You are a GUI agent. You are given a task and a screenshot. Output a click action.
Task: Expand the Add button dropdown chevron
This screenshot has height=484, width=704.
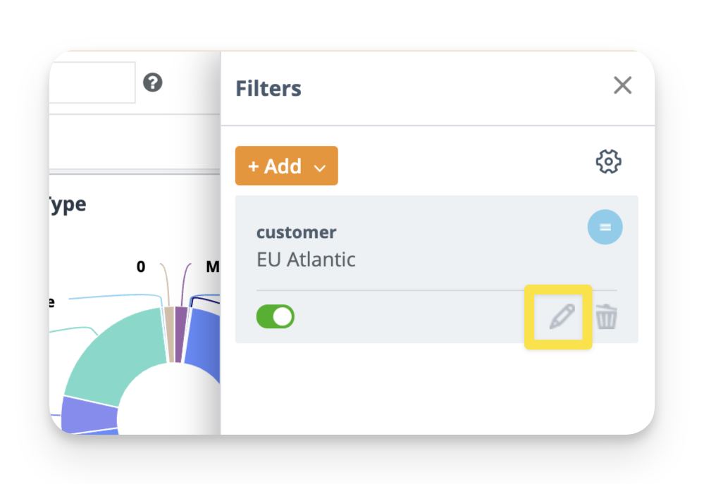pos(320,168)
